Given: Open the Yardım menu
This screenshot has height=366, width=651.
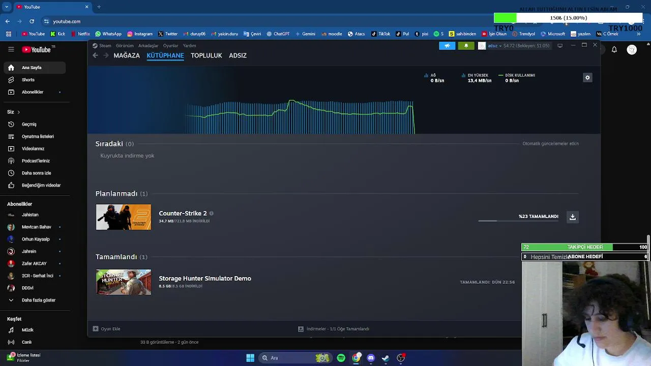Looking at the screenshot, I should coord(189,46).
